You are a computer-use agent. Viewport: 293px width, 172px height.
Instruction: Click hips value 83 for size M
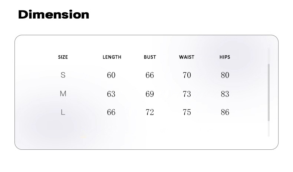tap(225, 94)
